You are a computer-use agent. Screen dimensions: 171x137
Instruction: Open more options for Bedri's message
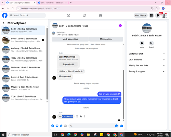(84, 116)
